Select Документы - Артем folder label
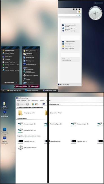The height and width of the screenshot is (184, 104). click(x=56, y=113)
